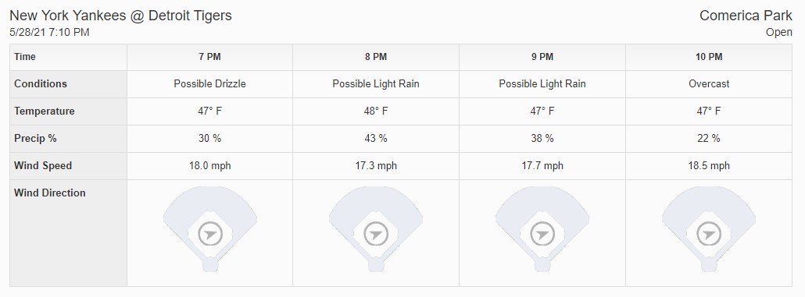Click the 43 % precipitation value

click(x=376, y=138)
